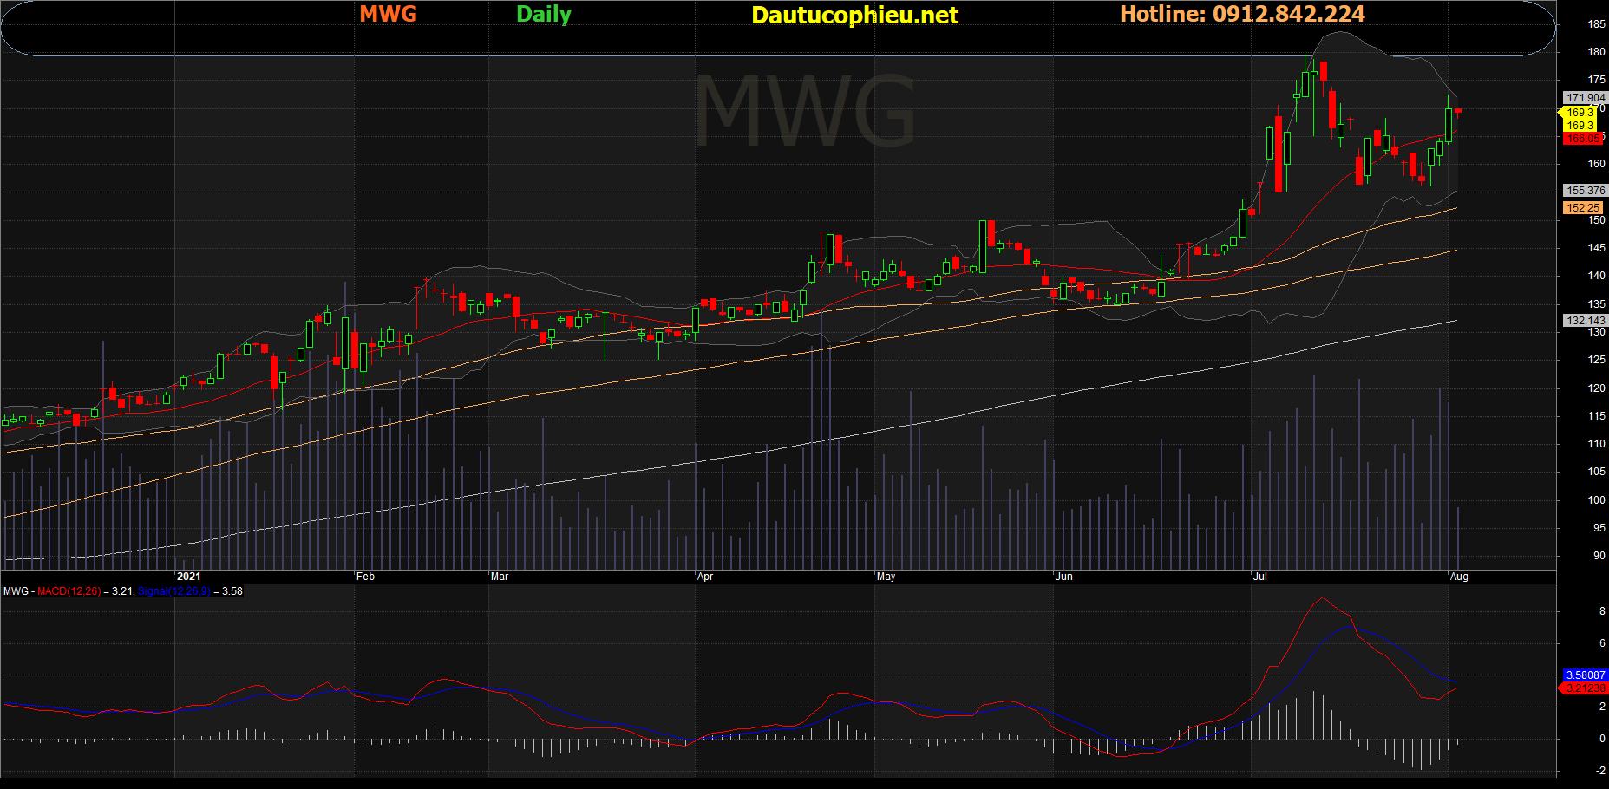
Task: Click the Jul marker on time axis
Action: [x=1259, y=577]
